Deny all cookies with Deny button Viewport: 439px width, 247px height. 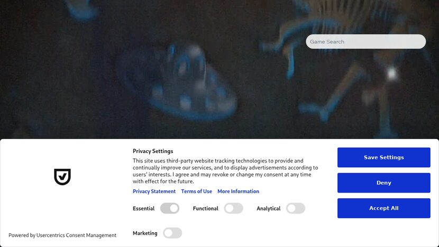click(384, 183)
